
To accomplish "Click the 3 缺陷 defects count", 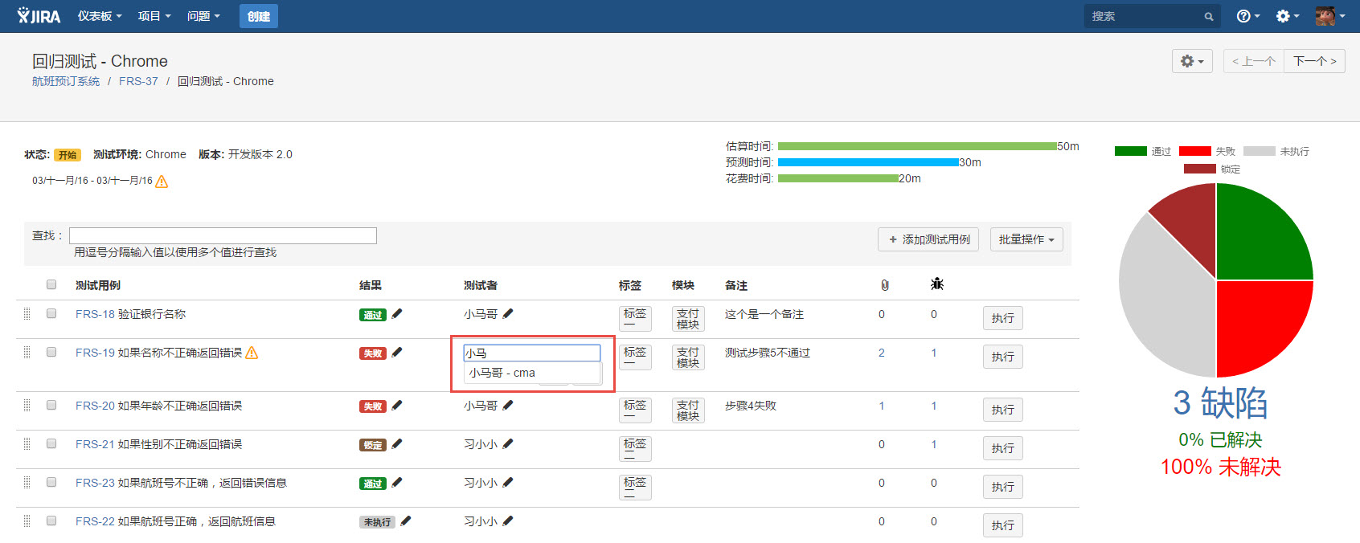I will (1220, 403).
